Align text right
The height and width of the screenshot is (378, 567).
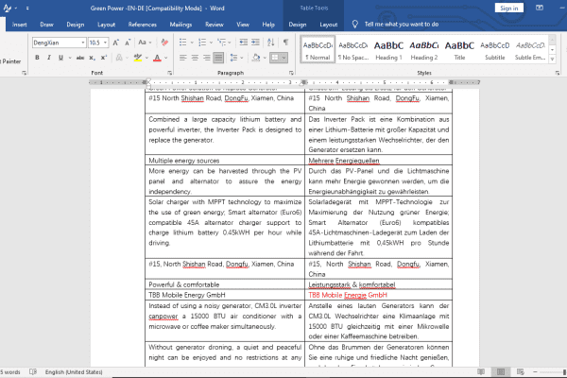(x=206, y=58)
